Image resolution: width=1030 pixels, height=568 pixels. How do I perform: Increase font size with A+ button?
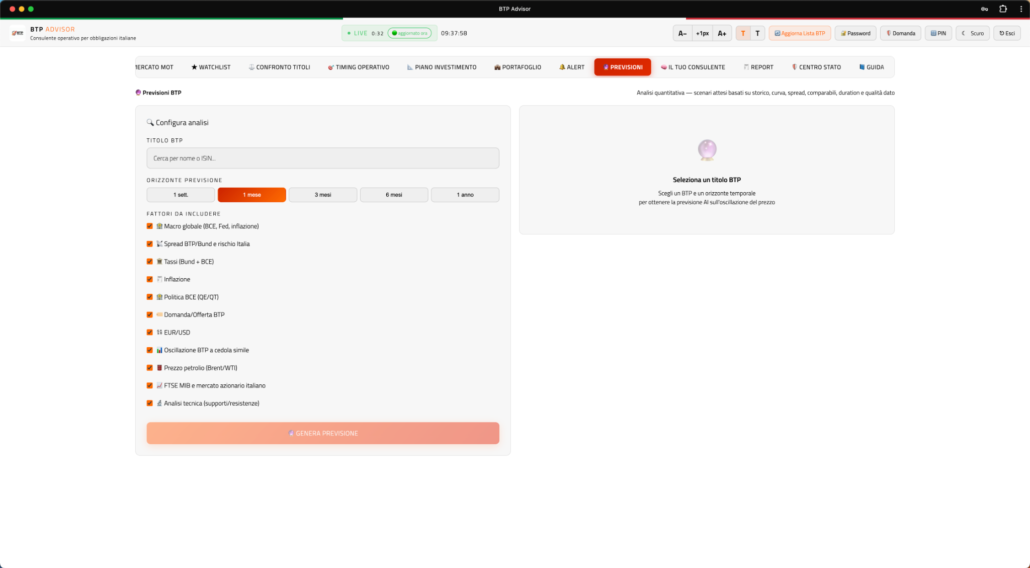tap(722, 33)
